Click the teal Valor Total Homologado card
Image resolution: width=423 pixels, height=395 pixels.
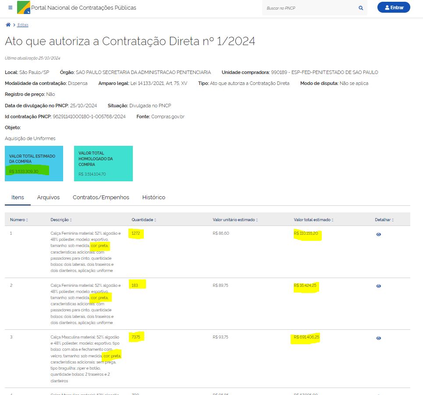coord(103,163)
